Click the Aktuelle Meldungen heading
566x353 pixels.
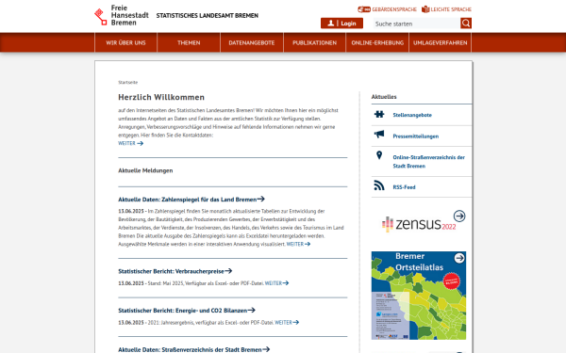[145, 170]
